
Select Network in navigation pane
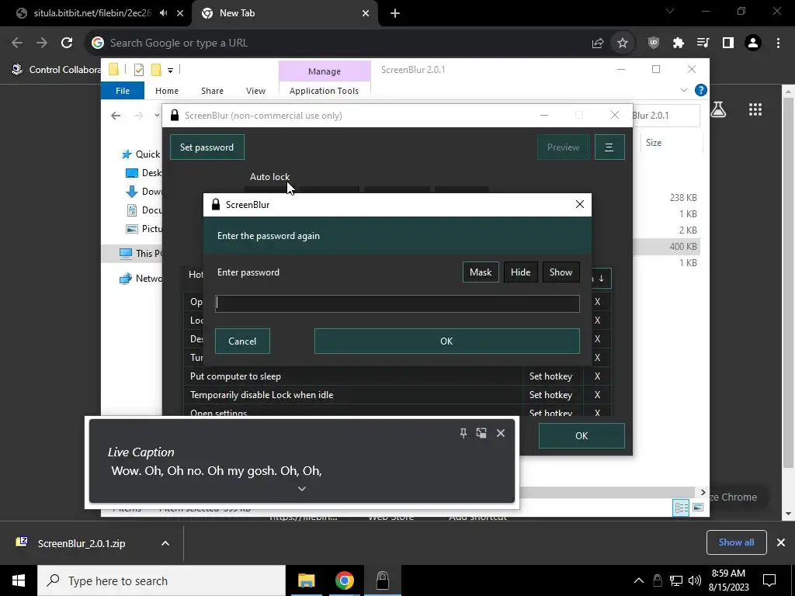click(x=141, y=279)
